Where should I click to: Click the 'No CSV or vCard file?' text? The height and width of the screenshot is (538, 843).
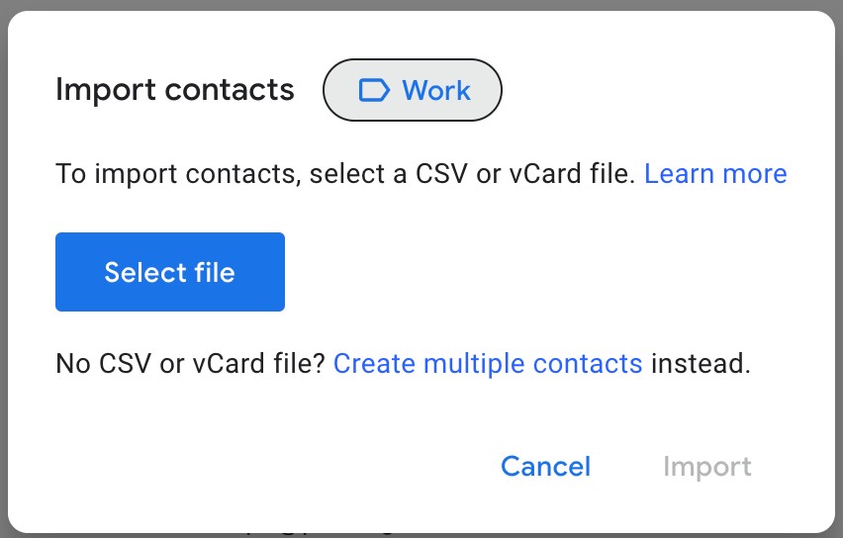(x=190, y=364)
